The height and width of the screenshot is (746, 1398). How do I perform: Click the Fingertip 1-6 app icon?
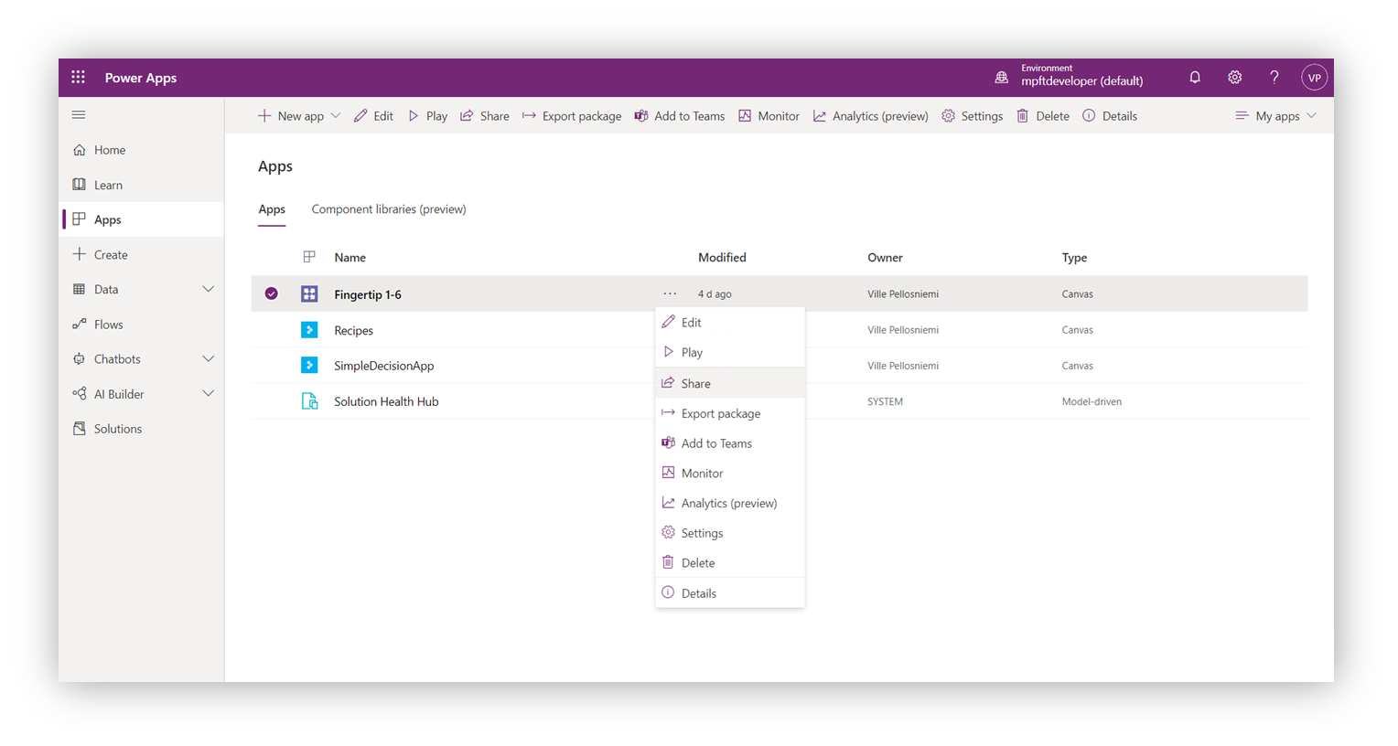309,294
